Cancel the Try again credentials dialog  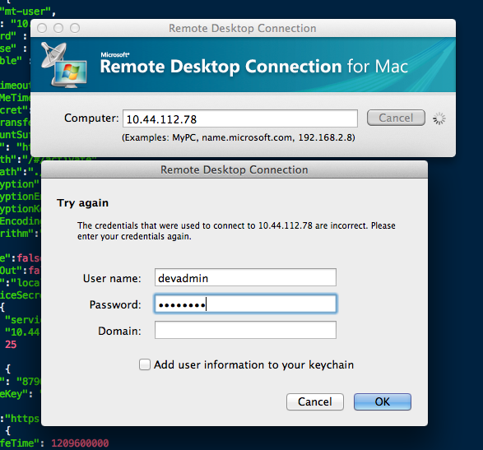[x=315, y=401]
